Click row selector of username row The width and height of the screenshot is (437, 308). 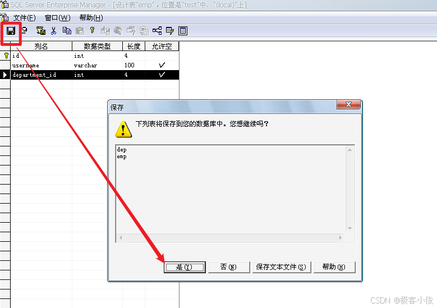[5, 65]
